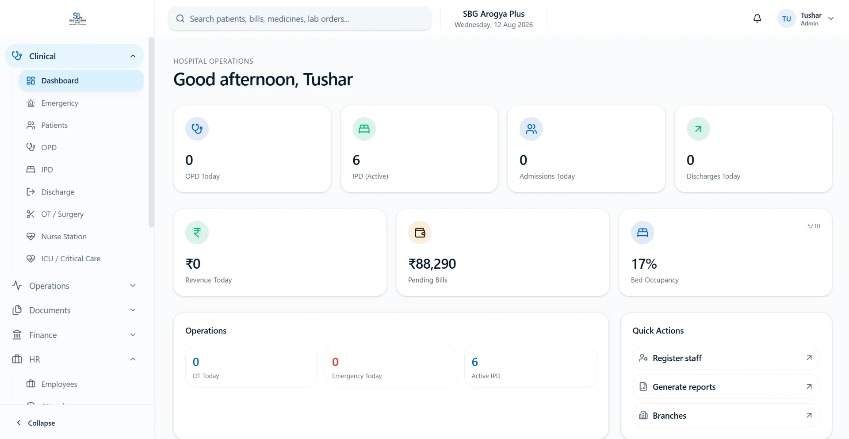Click the Clinical stethoscope icon in sidebar
849x439 pixels.
[x=17, y=56]
